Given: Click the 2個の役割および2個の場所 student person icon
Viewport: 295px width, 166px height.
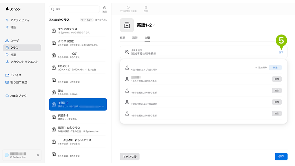Looking at the screenshot, I should click(127, 102).
